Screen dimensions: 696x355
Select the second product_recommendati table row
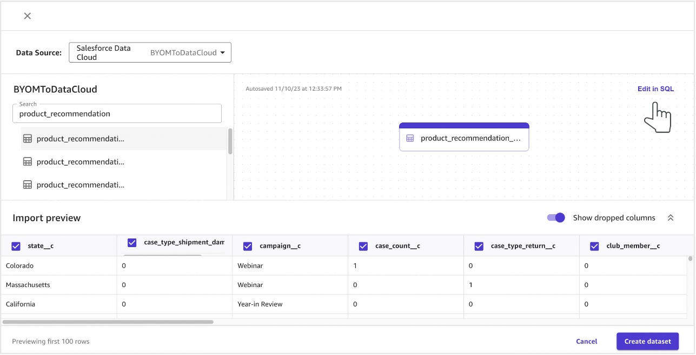tap(124, 162)
